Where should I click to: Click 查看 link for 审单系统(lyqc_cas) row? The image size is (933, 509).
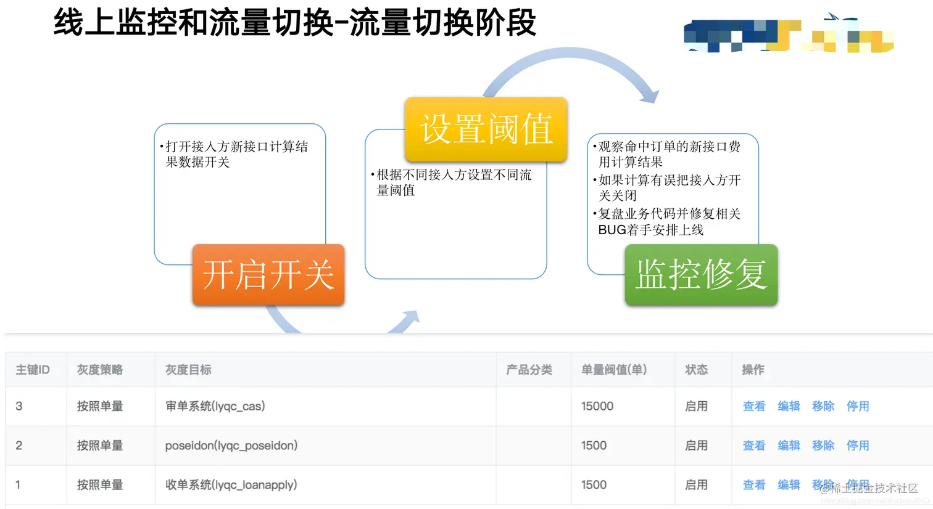pos(754,406)
